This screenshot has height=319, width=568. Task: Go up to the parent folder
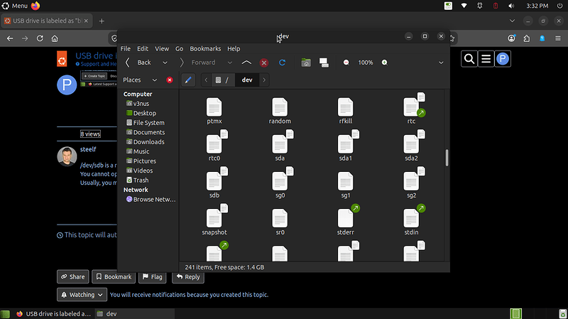(x=246, y=63)
